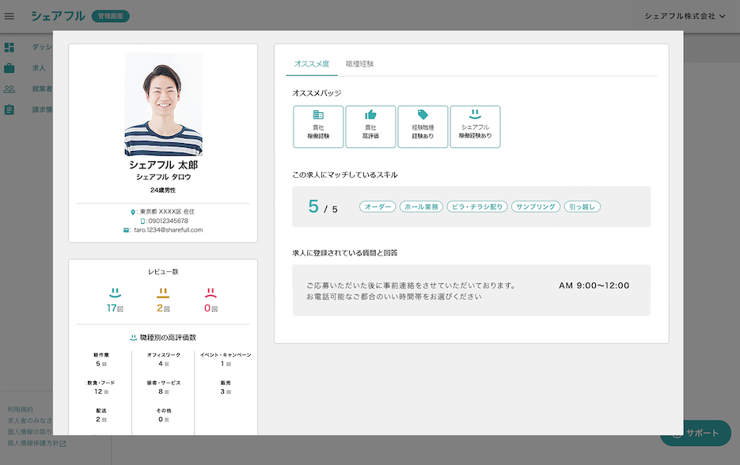Click the mail icon beside the email

pyautogui.click(x=126, y=230)
